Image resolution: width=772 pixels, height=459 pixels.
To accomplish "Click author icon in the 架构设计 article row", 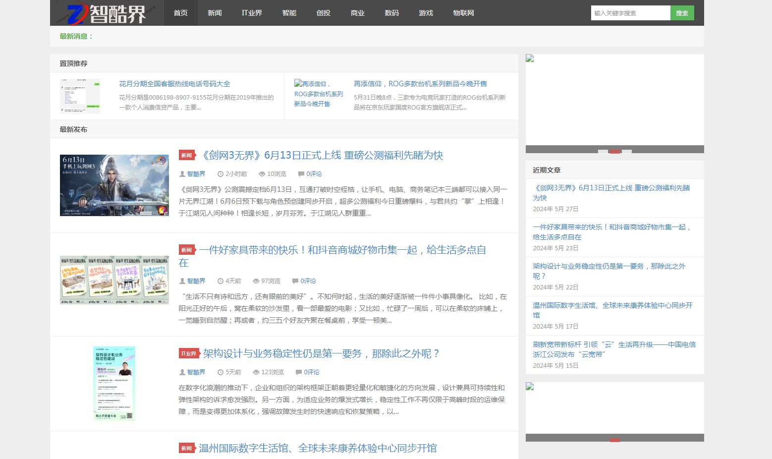I will coord(182,372).
